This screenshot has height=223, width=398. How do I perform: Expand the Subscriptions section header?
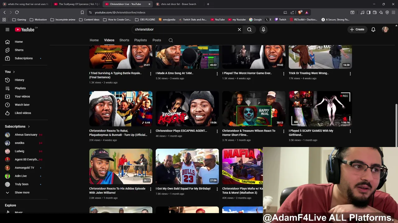(17, 126)
